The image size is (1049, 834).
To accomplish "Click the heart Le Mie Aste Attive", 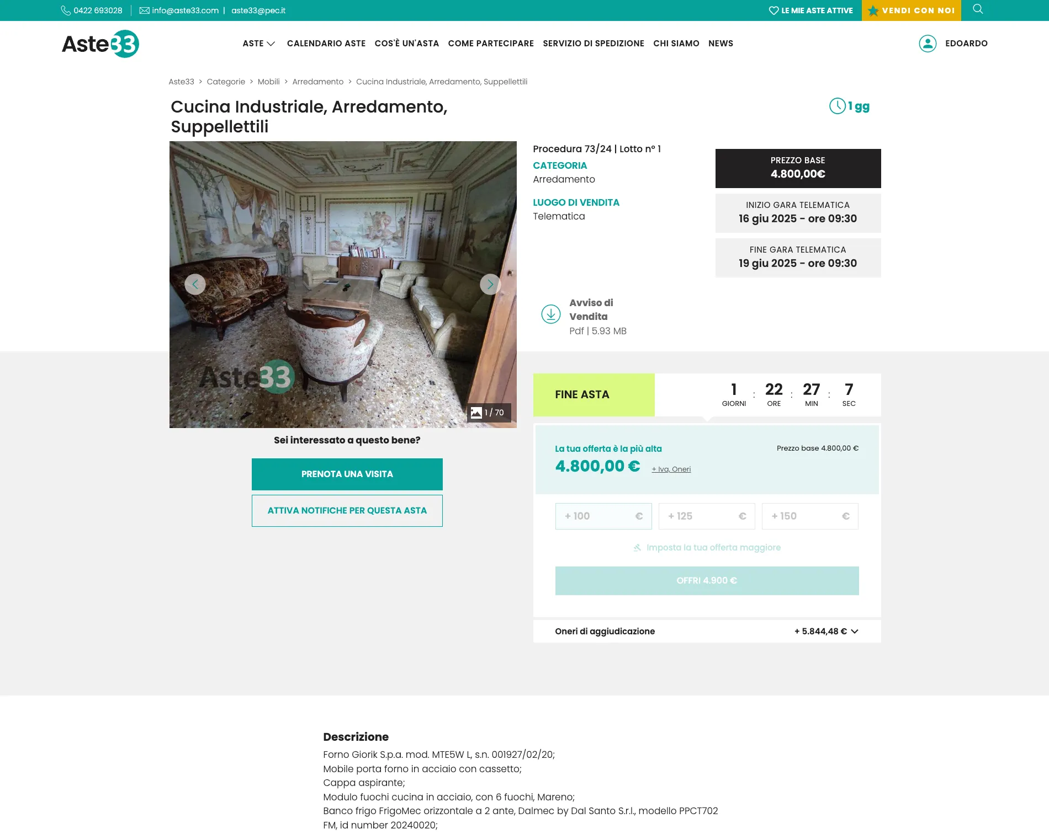I will coord(810,10).
